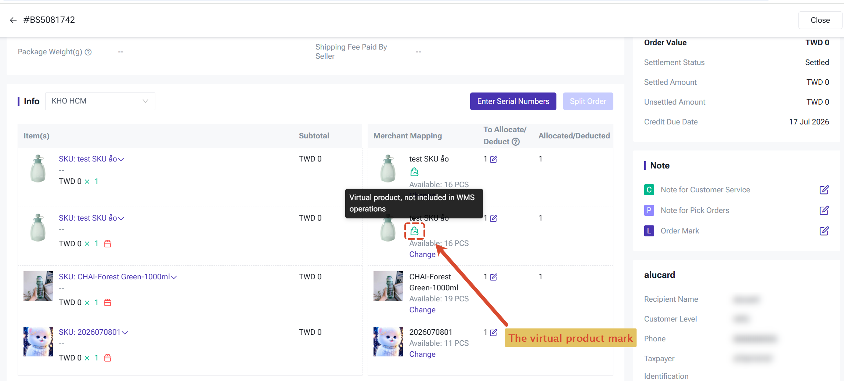The image size is (844, 381).
Task: Click the Shipping Fee Paid By Seller label
Action: (351, 51)
